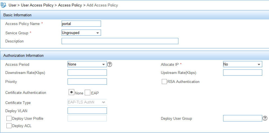Expand the Access Period dropdown
This screenshot has width=269, height=133.
coord(87,64)
